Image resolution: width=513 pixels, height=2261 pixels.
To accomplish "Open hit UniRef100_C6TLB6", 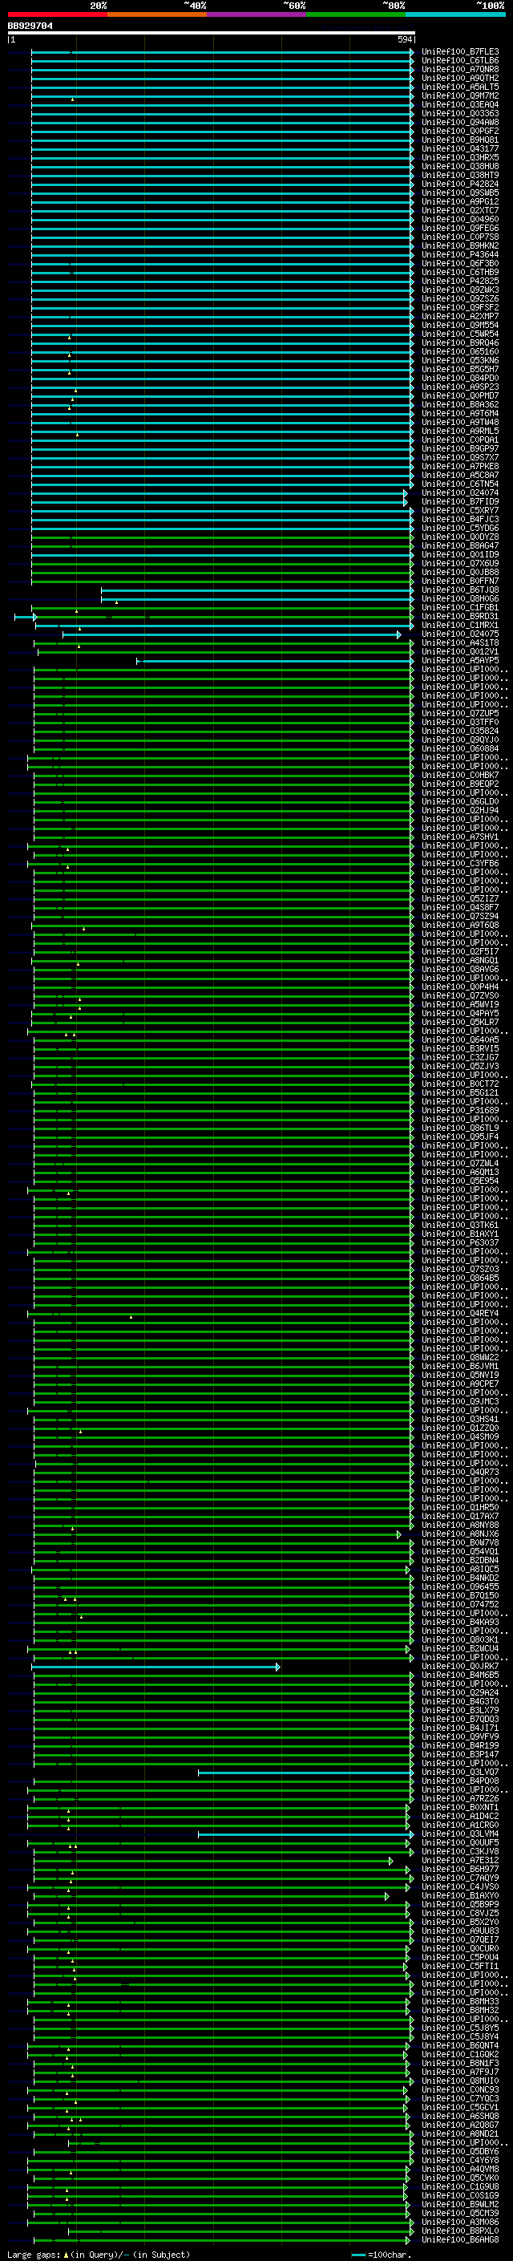I will 460,61.
